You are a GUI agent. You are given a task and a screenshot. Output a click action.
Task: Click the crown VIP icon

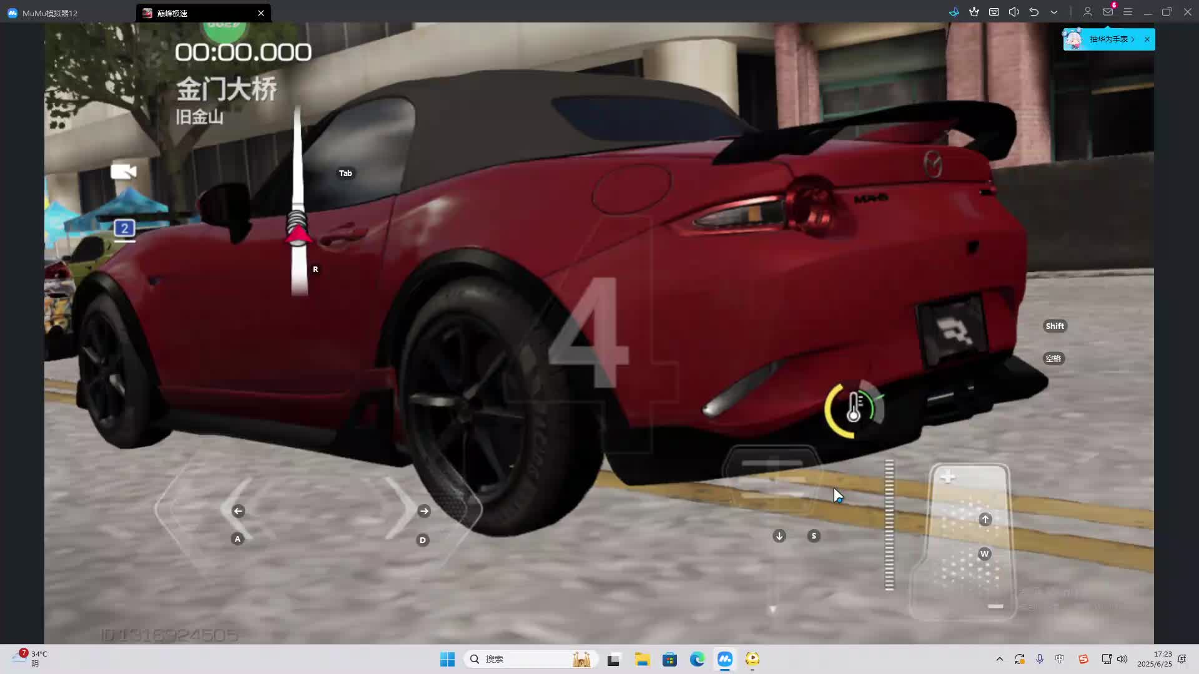974,12
